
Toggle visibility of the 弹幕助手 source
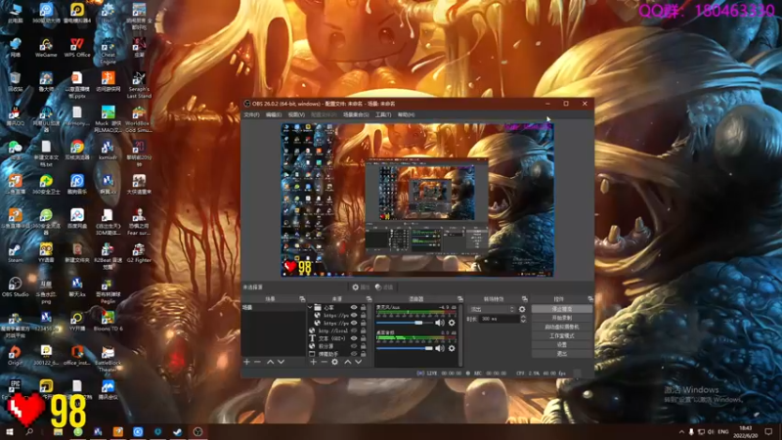354,354
